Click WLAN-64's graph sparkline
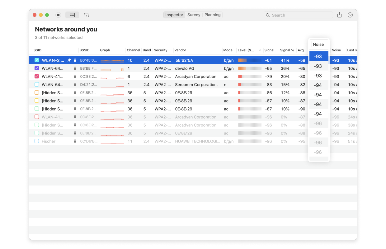The height and width of the screenshot is (249, 386). tap(112, 68)
